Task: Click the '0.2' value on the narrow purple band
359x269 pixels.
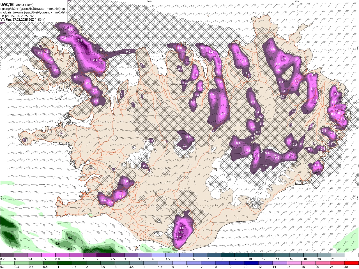Action: point(128,52)
